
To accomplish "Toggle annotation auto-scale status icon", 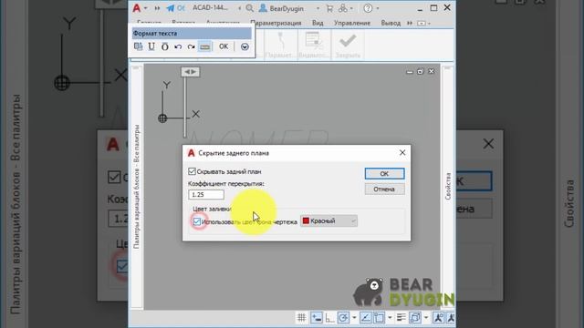I will 451,318.
